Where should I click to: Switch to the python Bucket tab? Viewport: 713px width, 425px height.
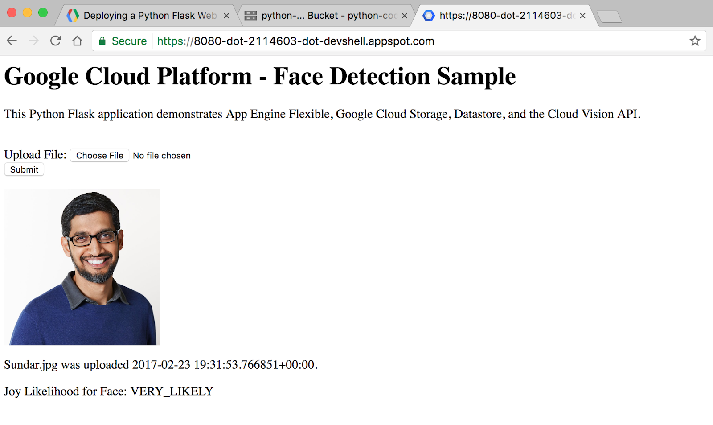(321, 15)
